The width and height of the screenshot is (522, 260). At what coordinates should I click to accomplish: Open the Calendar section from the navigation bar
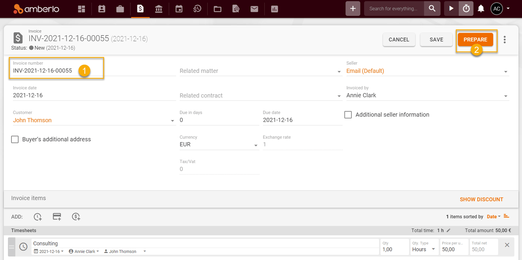(x=178, y=8)
